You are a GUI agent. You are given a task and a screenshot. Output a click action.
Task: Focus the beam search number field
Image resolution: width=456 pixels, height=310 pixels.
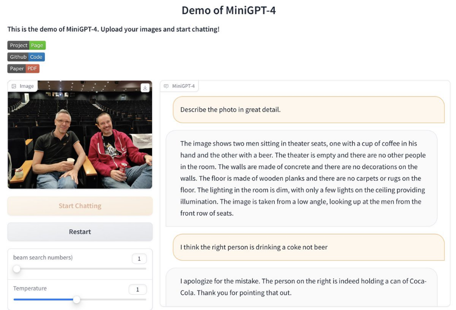(x=139, y=259)
